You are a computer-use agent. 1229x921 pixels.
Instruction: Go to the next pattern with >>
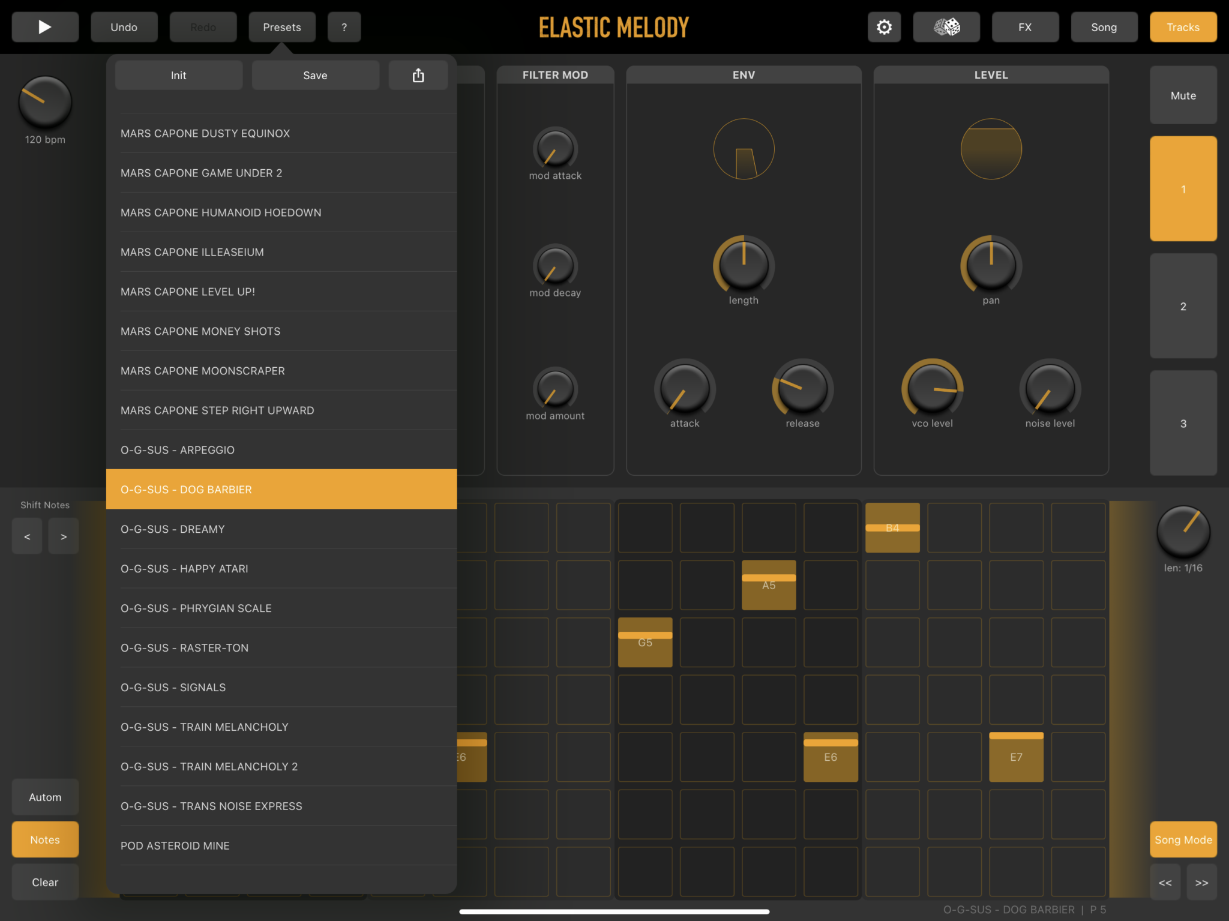[1201, 882]
